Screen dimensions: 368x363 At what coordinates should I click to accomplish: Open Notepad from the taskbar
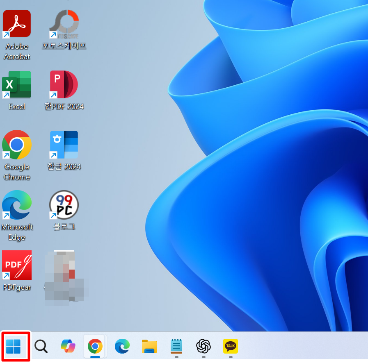[x=176, y=346]
